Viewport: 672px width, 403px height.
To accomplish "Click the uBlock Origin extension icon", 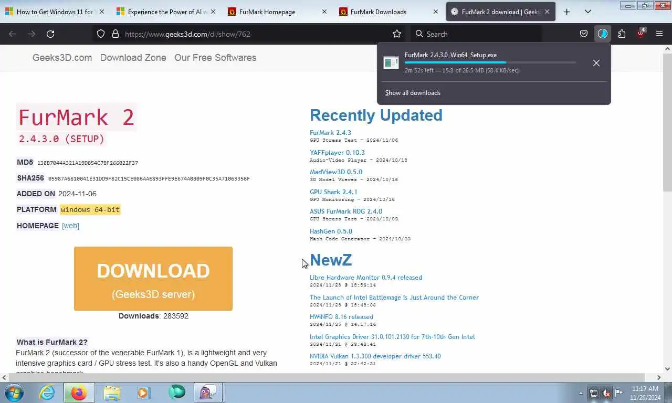I will pos(640,33).
